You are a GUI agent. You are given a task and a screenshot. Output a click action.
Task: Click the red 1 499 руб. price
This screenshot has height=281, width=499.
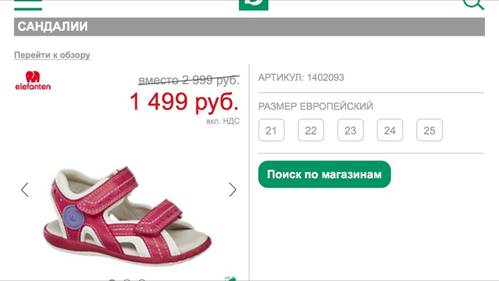(184, 102)
